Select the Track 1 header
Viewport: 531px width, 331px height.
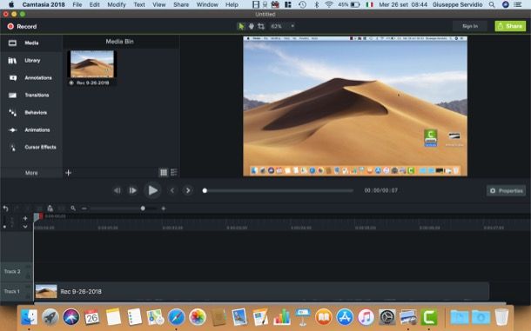(x=17, y=291)
